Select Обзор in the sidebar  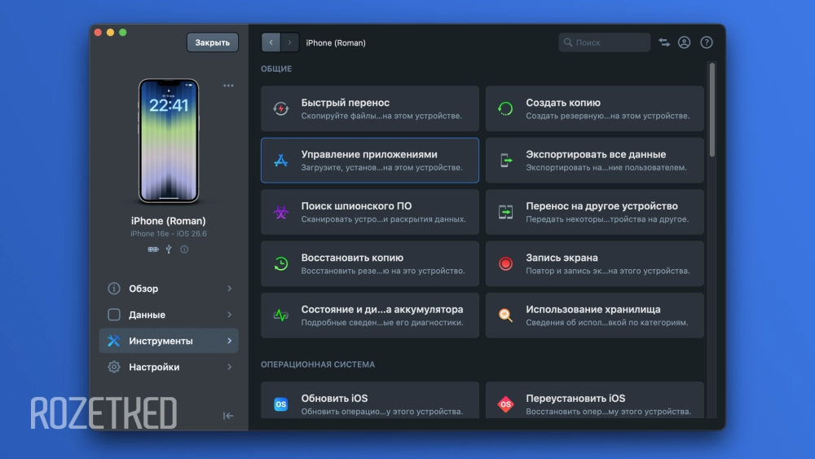point(169,289)
